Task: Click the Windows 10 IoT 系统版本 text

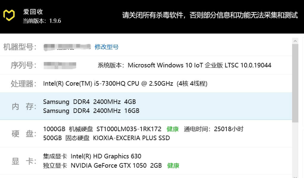Action: pos(199,65)
